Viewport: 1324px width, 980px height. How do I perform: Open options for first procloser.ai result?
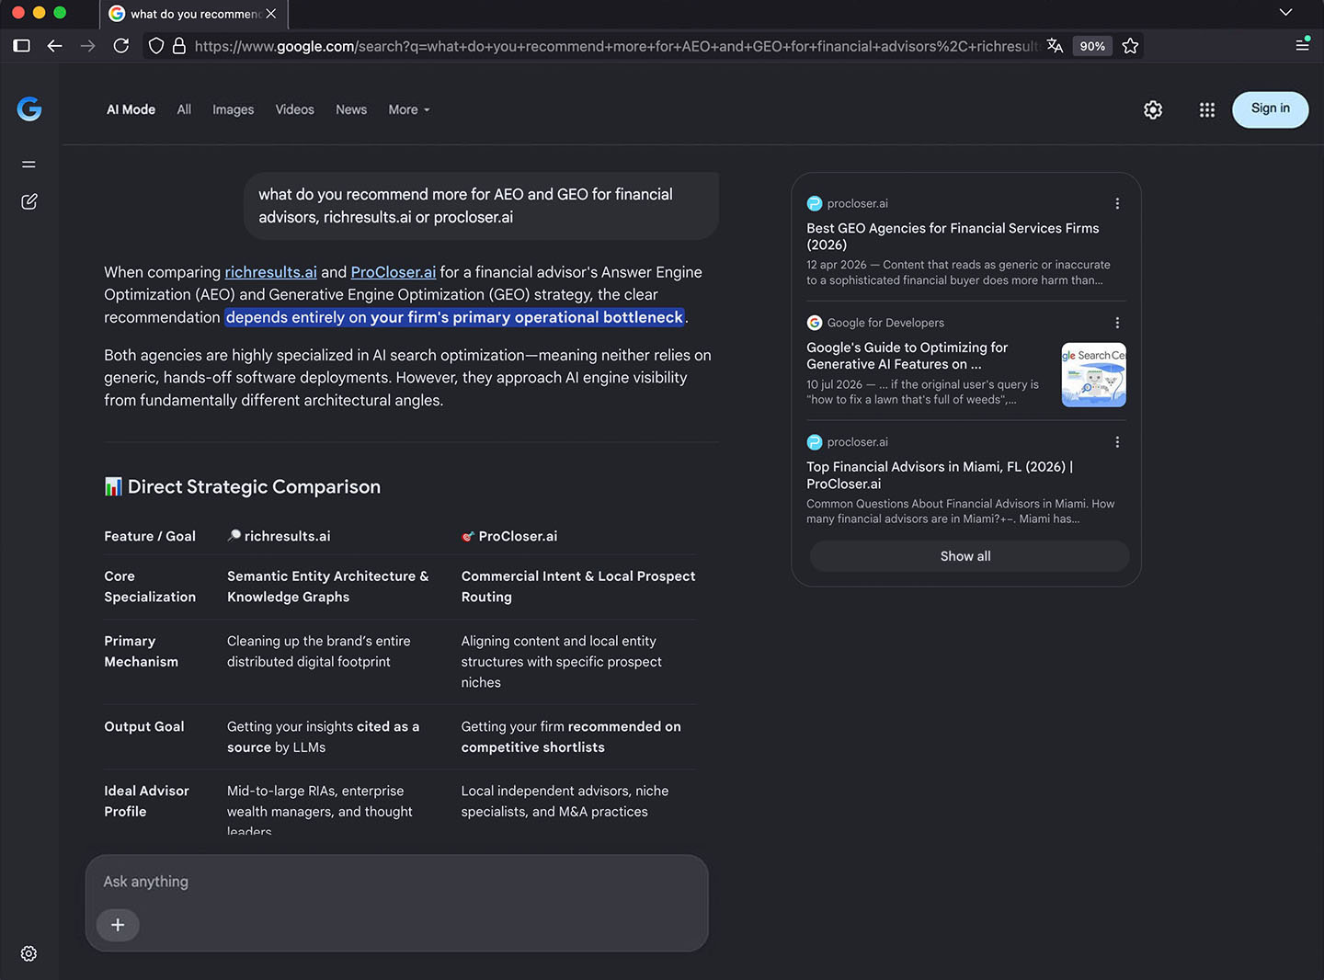point(1117,204)
